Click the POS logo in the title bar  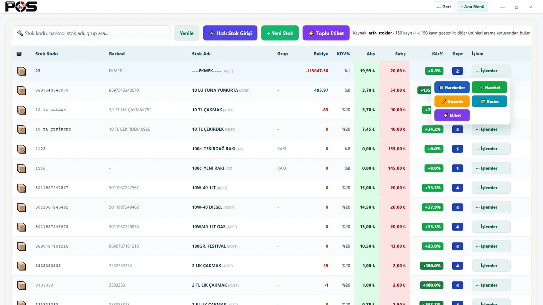coord(21,7)
